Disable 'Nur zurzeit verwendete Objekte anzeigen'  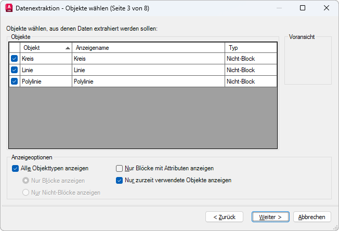click(120, 181)
